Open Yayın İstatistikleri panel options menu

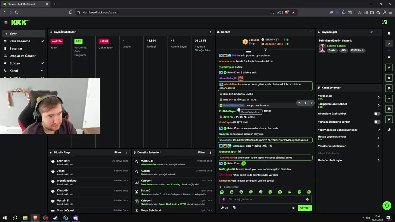pos(210,32)
